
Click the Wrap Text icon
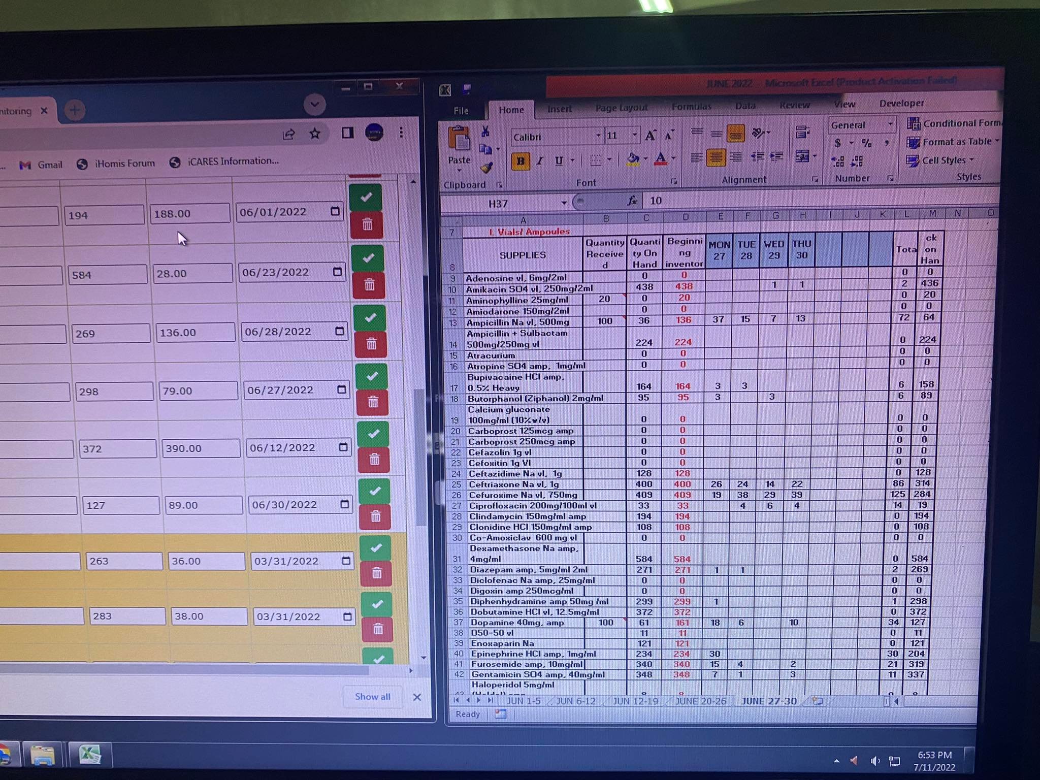(x=802, y=133)
